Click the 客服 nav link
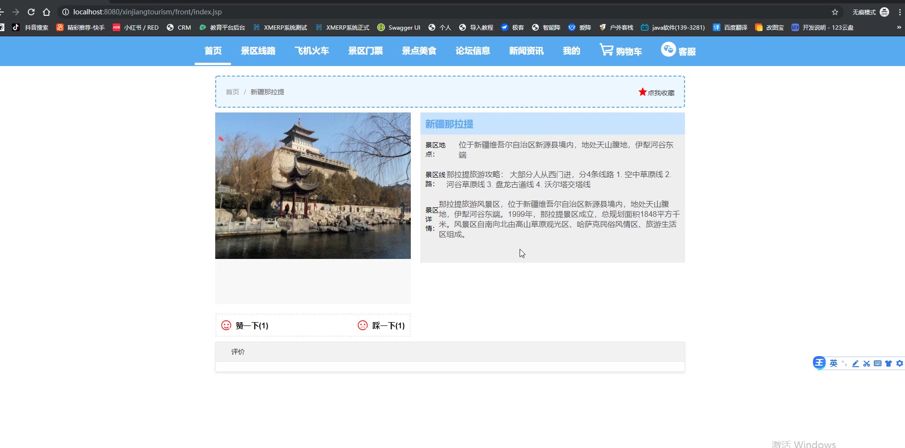Image resolution: width=905 pixels, height=448 pixels. (x=687, y=51)
